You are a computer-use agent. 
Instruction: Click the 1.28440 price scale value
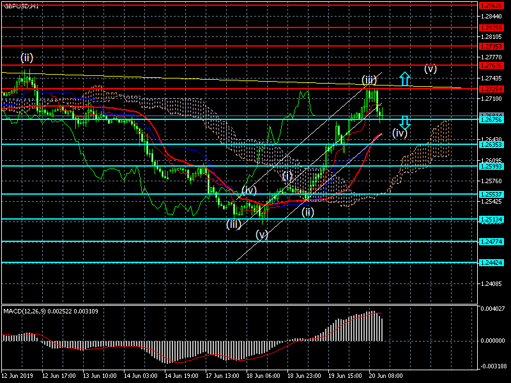point(491,17)
